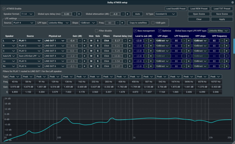Viewport: 235px width, 144px height.
Task: Click L row channel delay 5.17 field
Action: pos(117,41)
